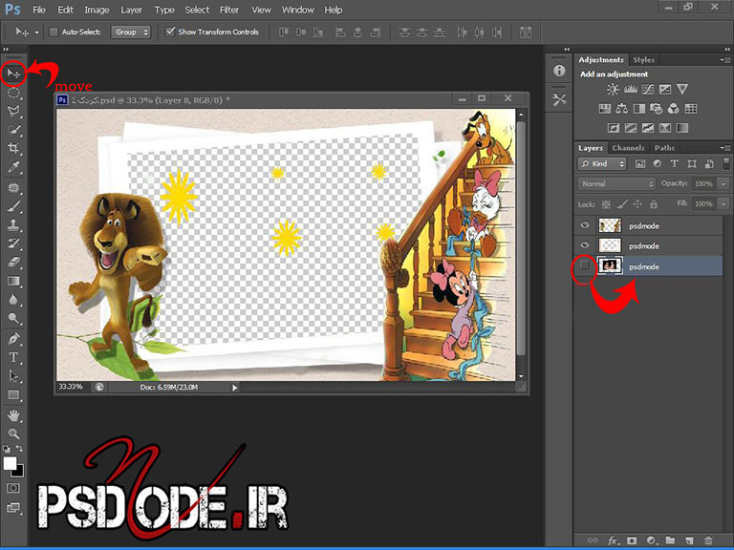Select the Dodge tool

coord(13,319)
